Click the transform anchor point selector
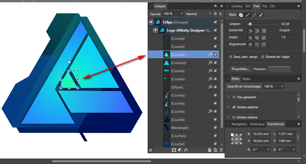 point(236,139)
